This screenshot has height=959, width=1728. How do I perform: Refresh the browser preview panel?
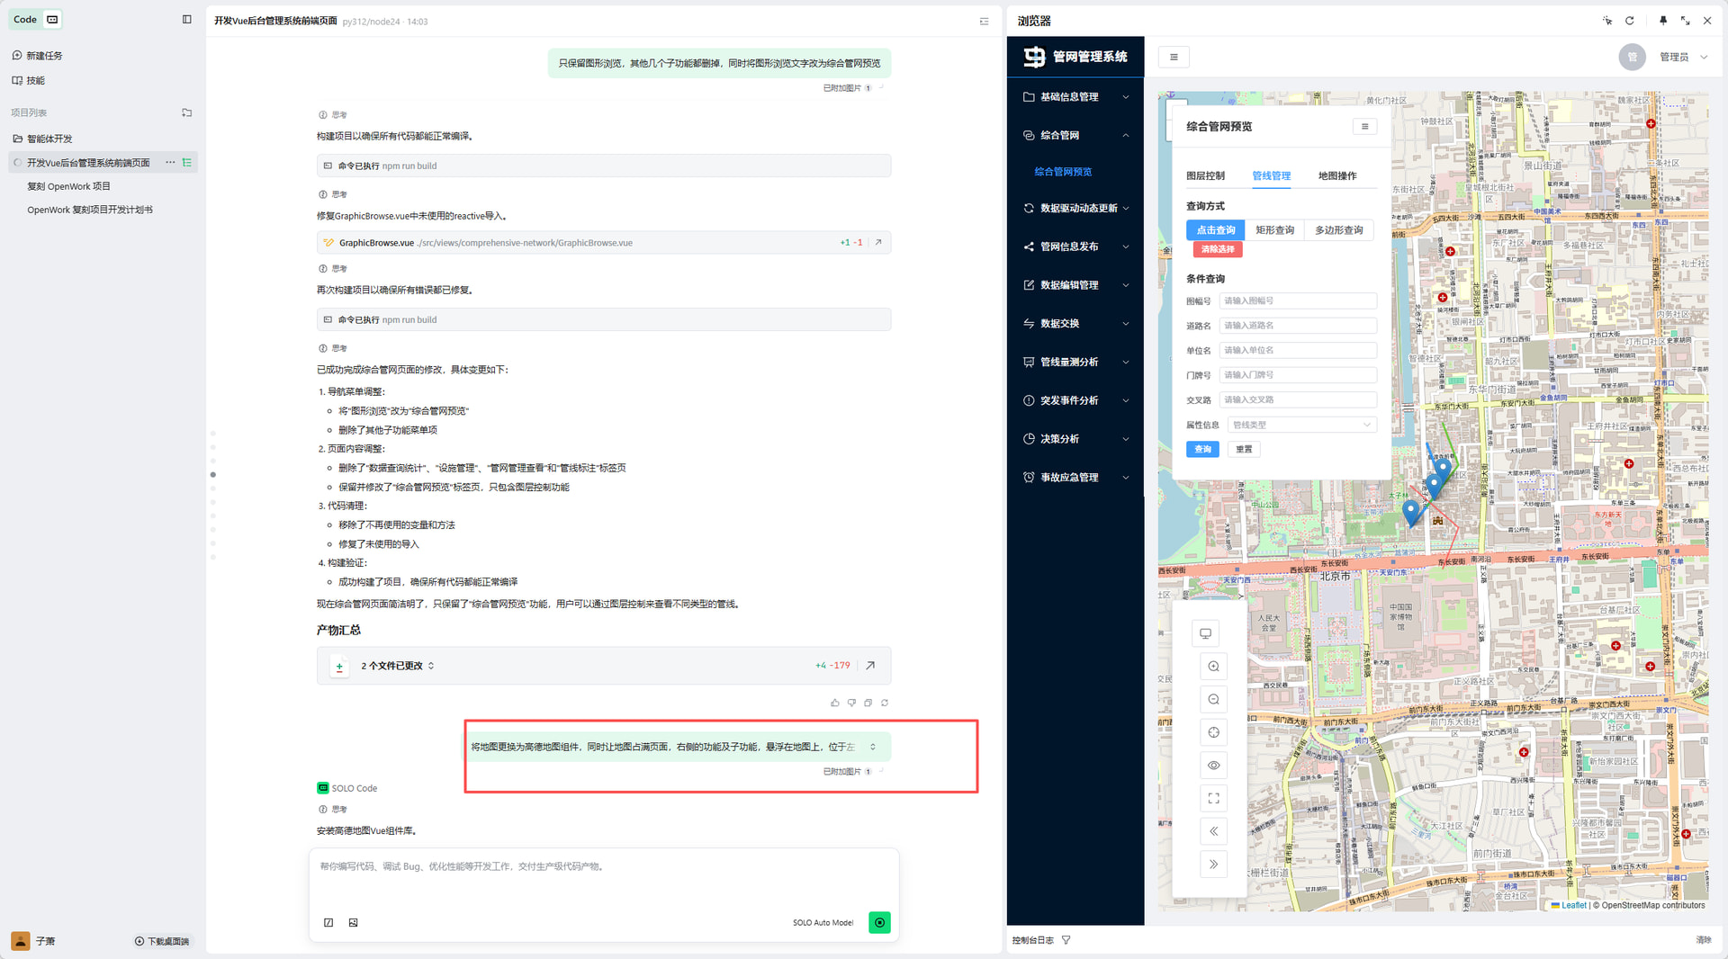click(x=1629, y=21)
